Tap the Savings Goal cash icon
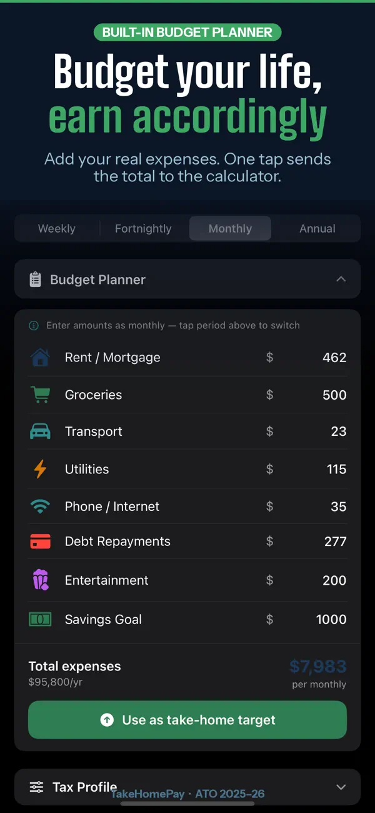375x813 pixels. 40,619
